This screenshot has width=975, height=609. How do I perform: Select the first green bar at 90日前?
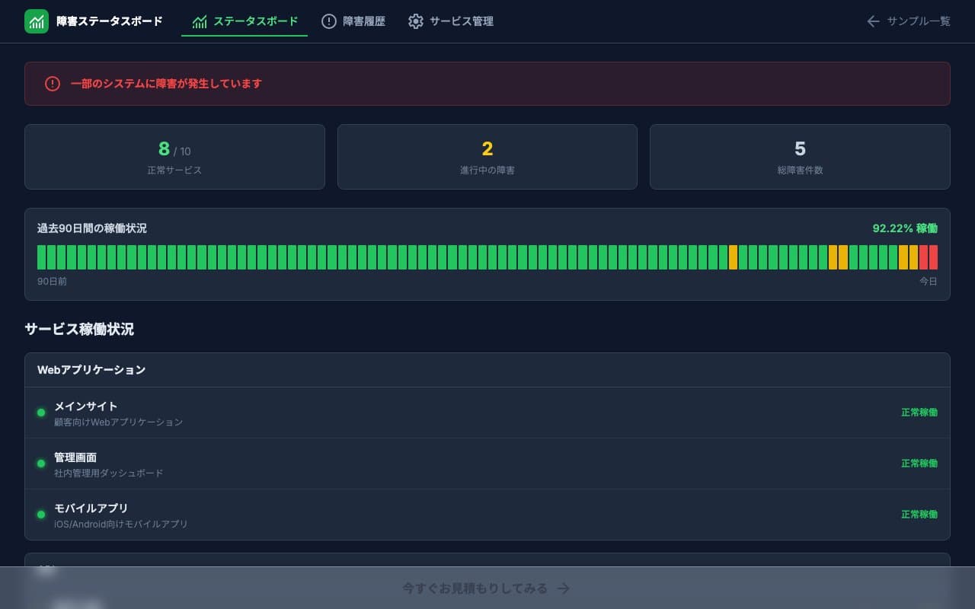(42, 257)
